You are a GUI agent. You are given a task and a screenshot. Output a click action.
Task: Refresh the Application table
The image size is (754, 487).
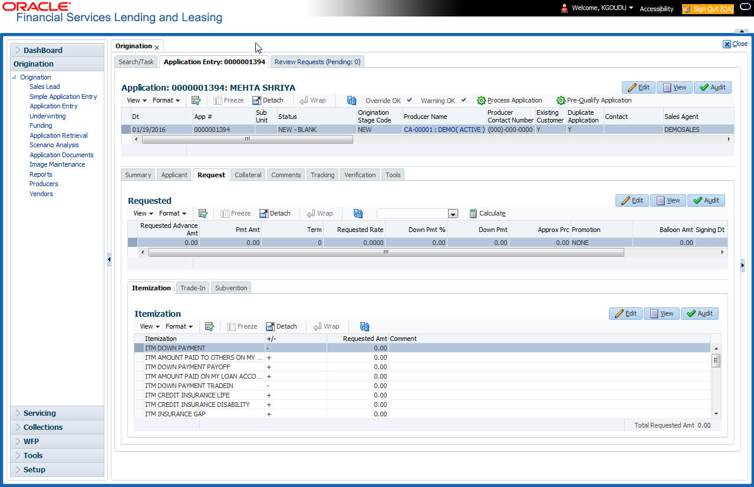tap(351, 100)
